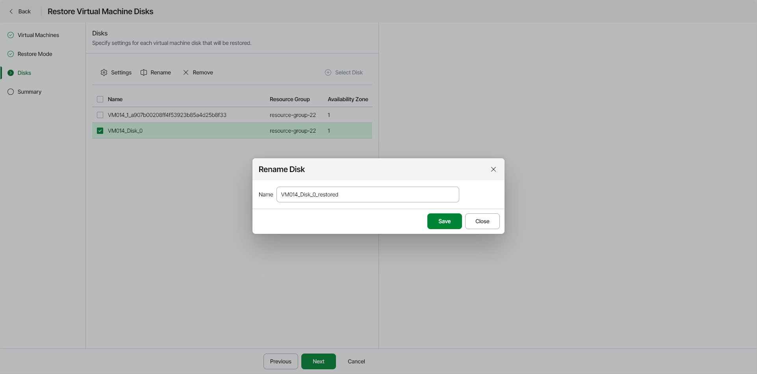Click the Virtual Machines completed checkmark icon
This screenshot has width=757, height=374.
pos(10,35)
